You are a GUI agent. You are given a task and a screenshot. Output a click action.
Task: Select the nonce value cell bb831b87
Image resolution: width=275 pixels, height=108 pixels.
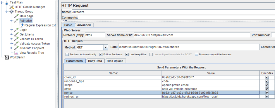[x=211, y=93]
